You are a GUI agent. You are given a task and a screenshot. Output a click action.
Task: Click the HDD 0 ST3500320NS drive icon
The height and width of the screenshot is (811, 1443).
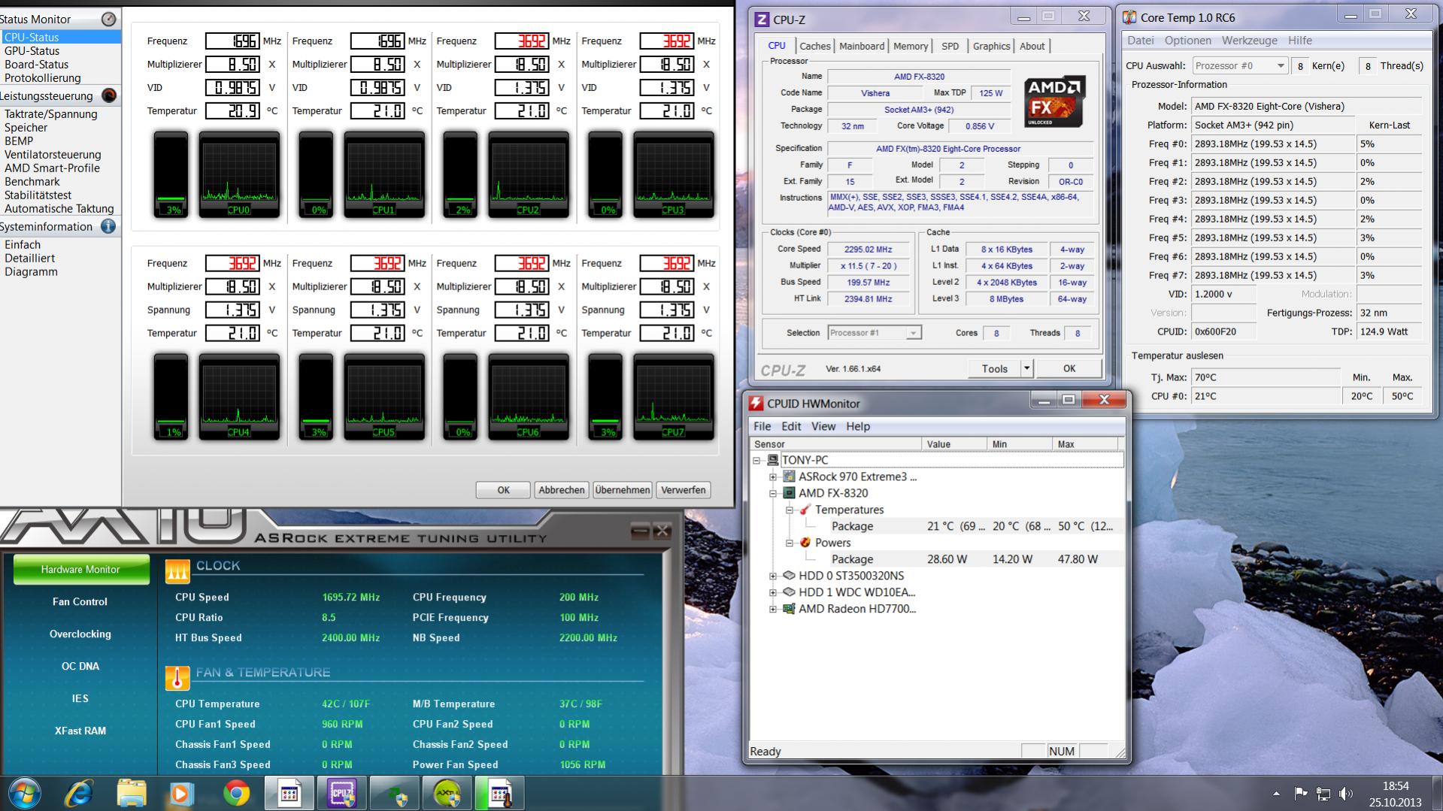[789, 576]
